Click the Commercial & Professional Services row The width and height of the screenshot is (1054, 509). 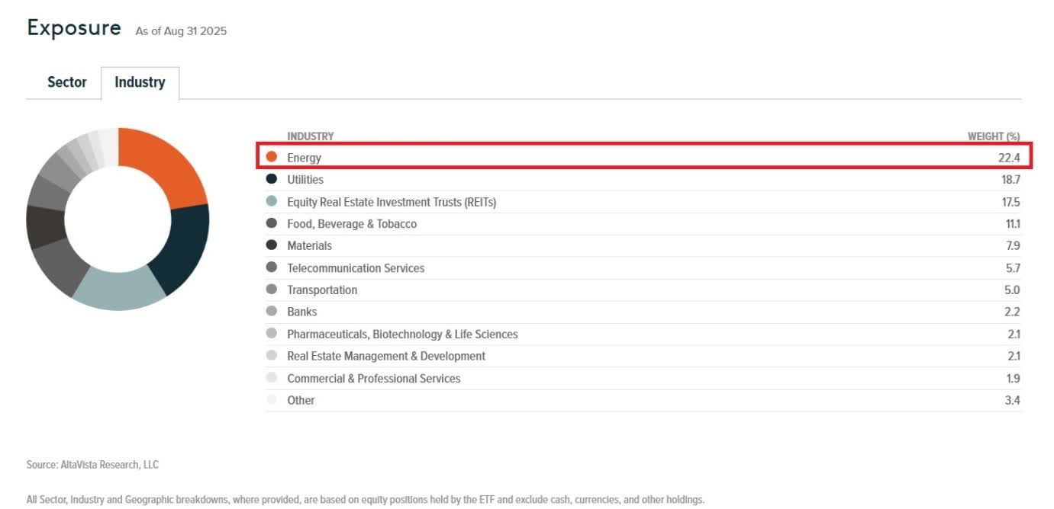374,378
